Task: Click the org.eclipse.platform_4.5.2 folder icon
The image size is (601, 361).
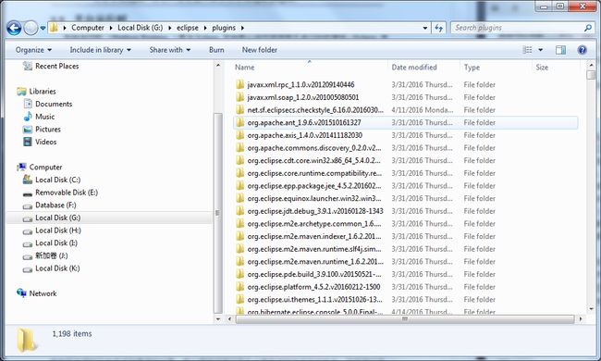Action: pyautogui.click(x=240, y=287)
